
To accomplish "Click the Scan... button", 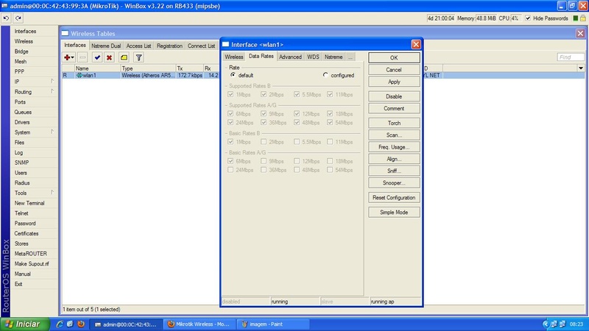I will click(x=394, y=135).
